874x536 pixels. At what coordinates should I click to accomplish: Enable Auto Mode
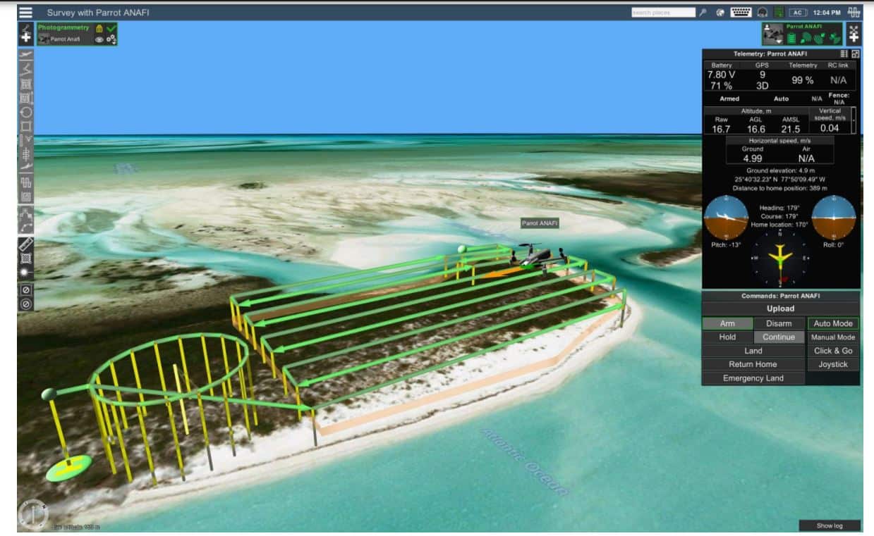pos(833,323)
